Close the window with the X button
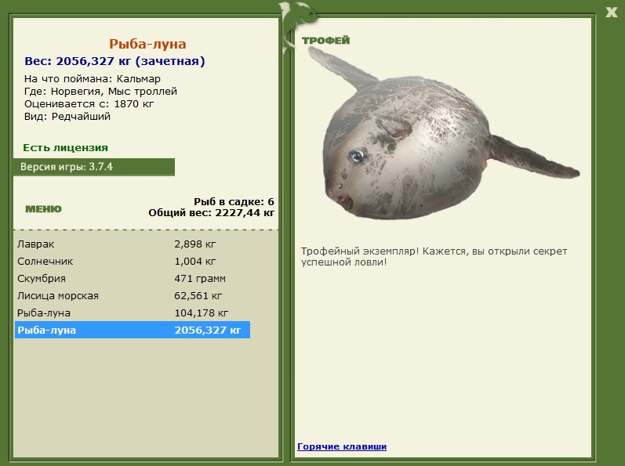The image size is (625, 466). 611,12
